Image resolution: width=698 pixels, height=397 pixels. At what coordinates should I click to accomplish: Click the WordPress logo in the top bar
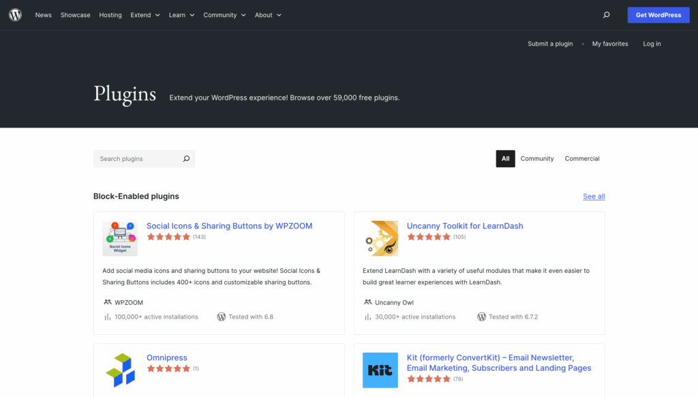tap(15, 14)
